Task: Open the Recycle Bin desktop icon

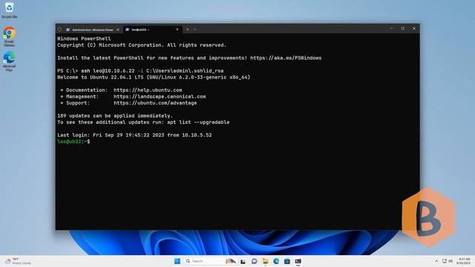Action: pos(10,10)
